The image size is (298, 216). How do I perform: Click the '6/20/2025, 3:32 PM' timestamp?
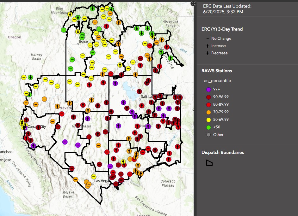[x=223, y=12]
